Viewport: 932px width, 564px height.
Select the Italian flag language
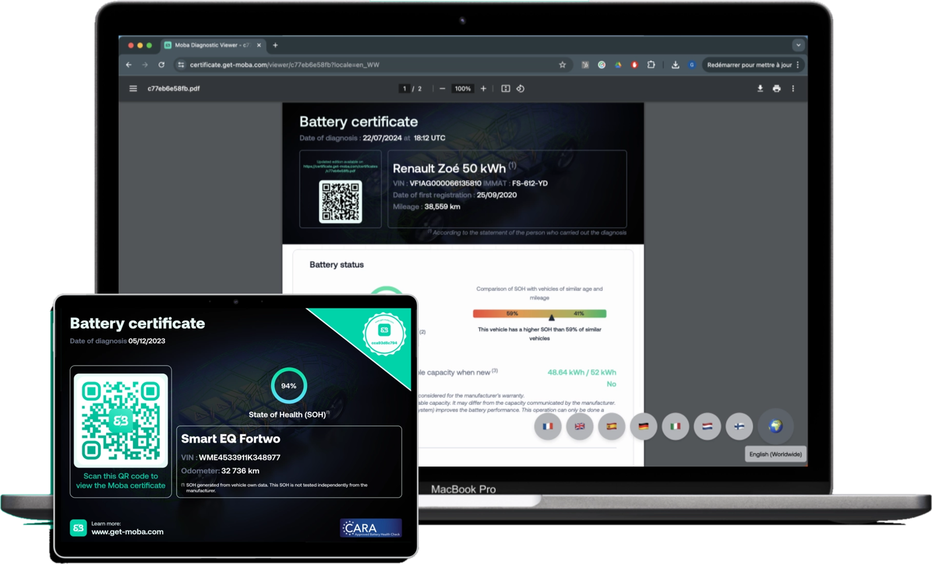(x=675, y=426)
